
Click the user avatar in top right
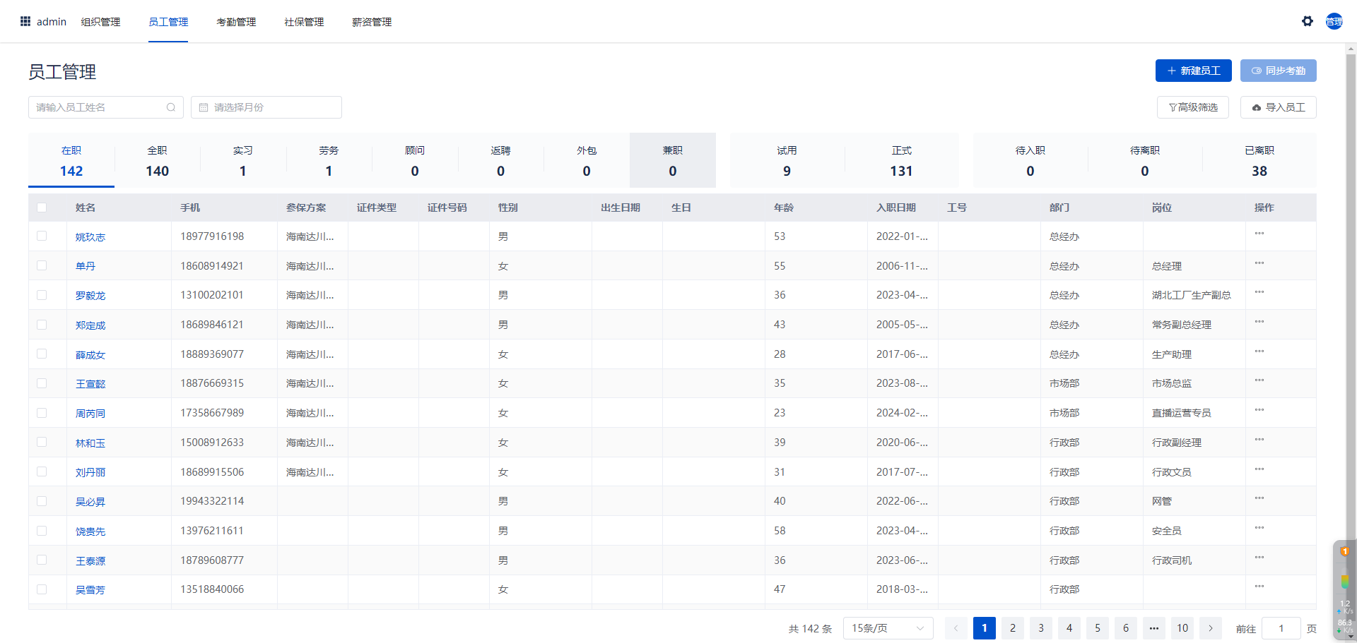[x=1334, y=21]
